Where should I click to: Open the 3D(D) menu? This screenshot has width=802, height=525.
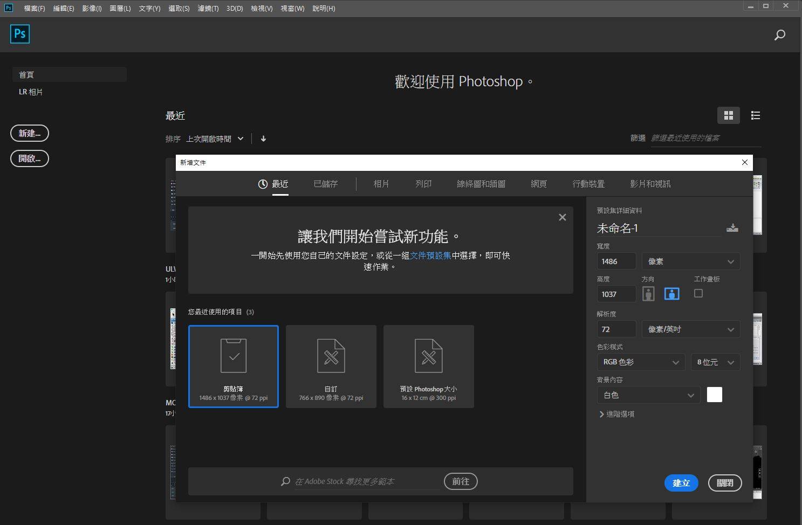[235, 8]
